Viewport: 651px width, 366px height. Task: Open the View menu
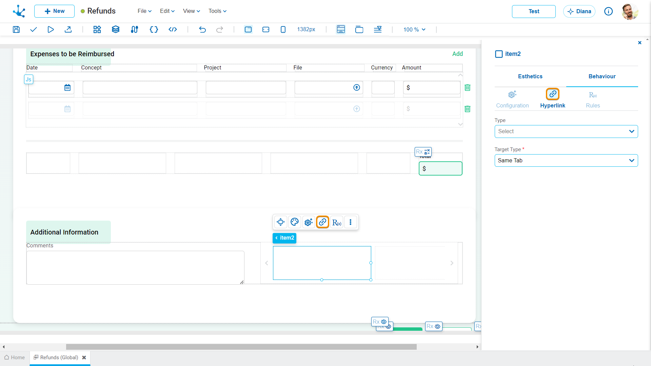click(x=192, y=11)
